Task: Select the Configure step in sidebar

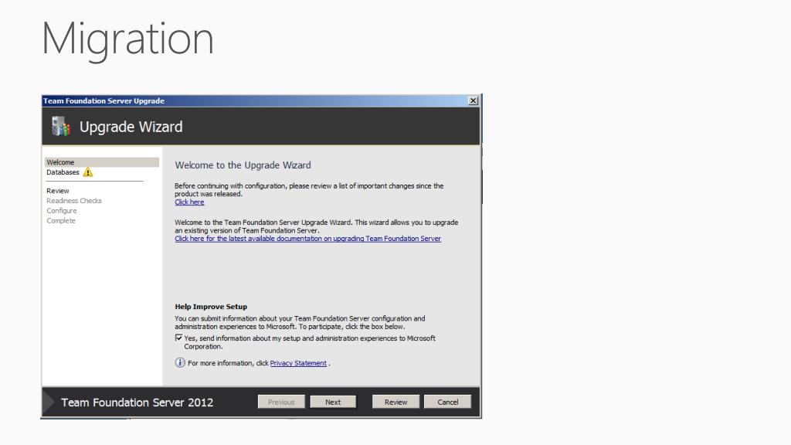Action: [x=62, y=211]
